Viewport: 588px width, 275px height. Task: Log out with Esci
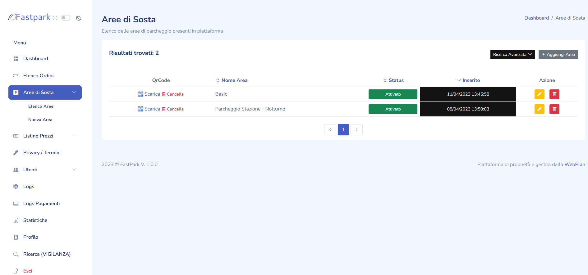pos(45,271)
